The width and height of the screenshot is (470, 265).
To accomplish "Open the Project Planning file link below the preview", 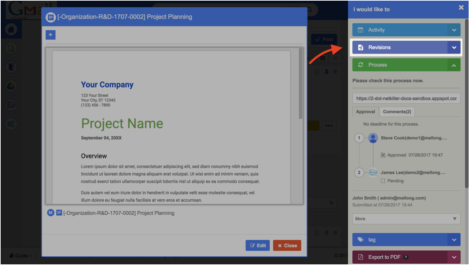I will [x=119, y=213].
